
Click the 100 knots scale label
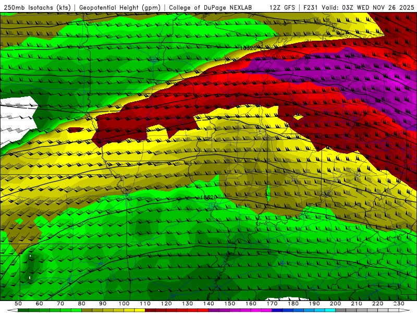(x=124, y=304)
